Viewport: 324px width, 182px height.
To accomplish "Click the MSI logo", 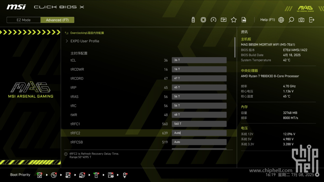I will pyautogui.click(x=16, y=7).
